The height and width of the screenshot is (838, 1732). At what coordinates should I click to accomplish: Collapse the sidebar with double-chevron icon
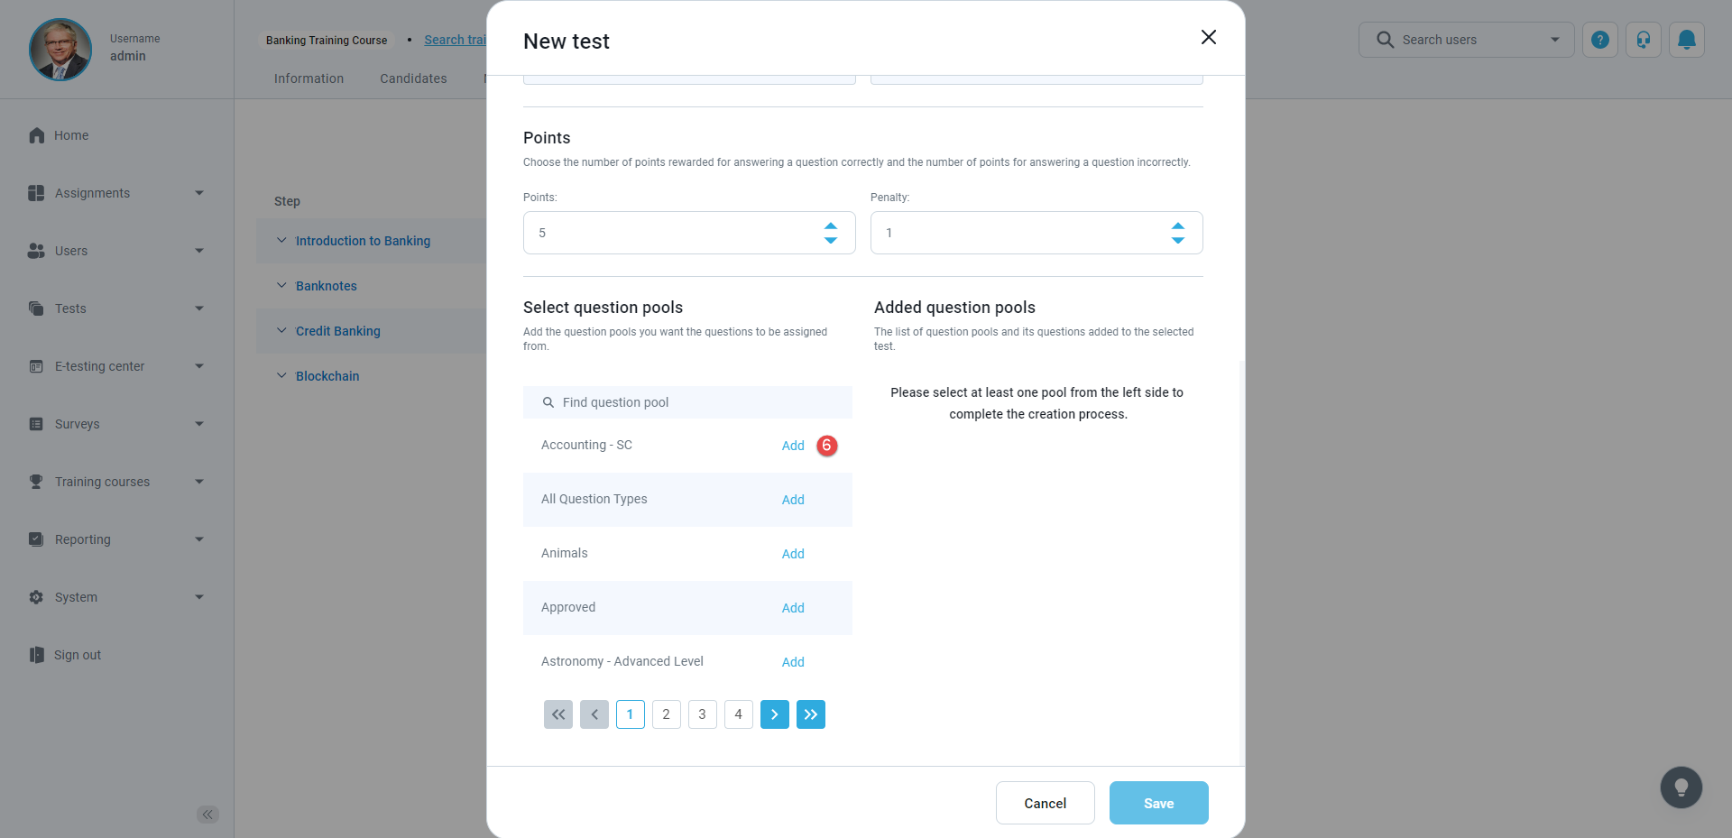pyautogui.click(x=207, y=815)
